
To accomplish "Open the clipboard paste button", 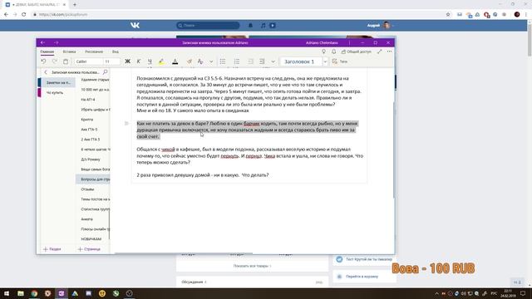I will point(66,61).
